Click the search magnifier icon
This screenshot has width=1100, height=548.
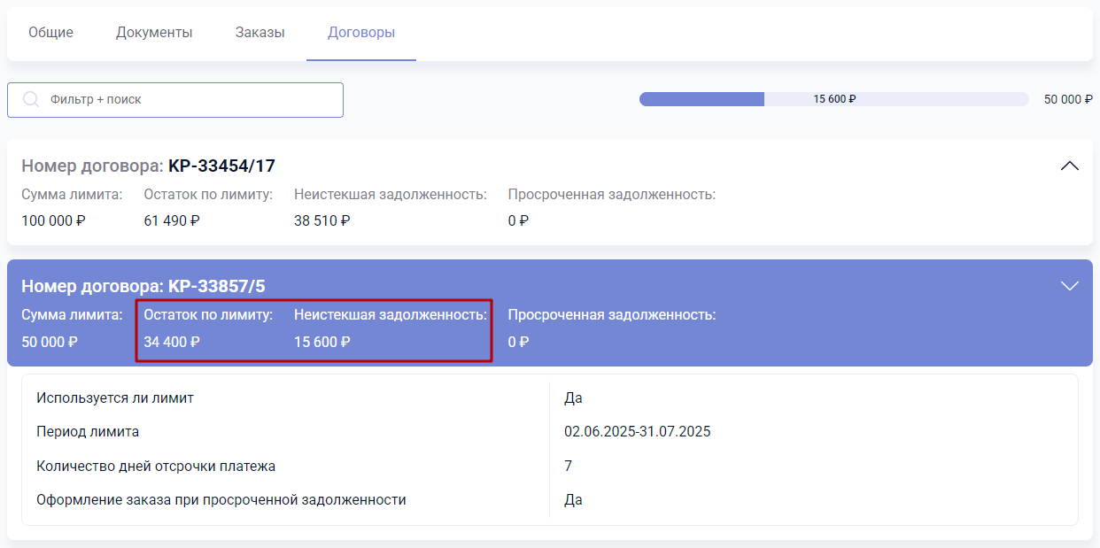tap(31, 100)
